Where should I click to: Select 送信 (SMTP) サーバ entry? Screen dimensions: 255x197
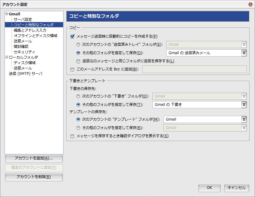click(26, 74)
